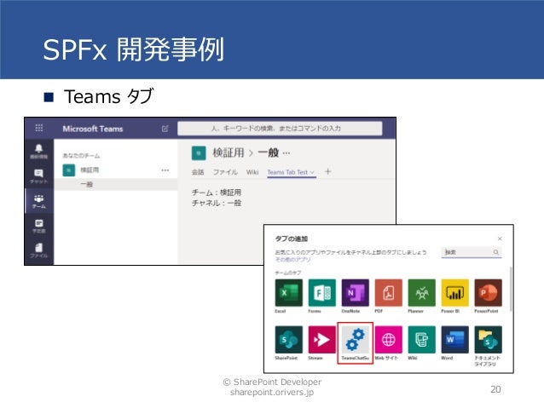Click the search magnifier in add-tab dialog

point(496,252)
